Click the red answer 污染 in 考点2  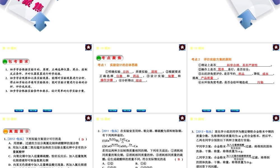(260, 82)
